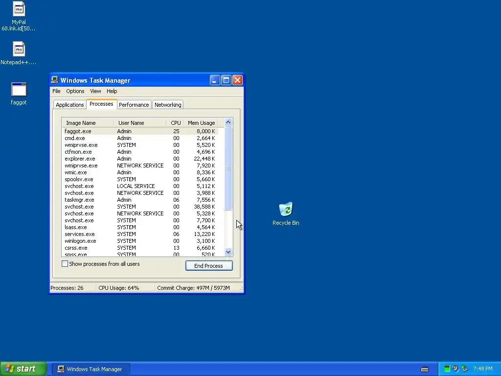Click the process list scroll down arrow

[228, 252]
